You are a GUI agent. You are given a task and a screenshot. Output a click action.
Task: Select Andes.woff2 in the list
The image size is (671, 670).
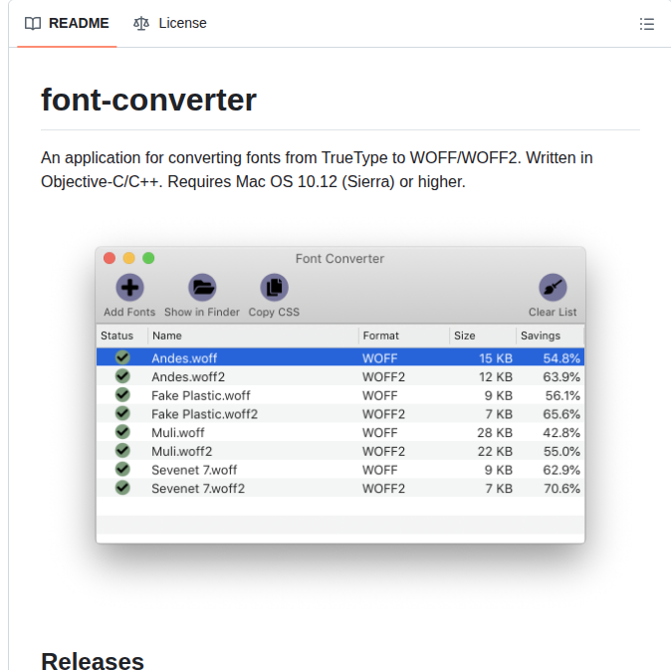pos(188,377)
